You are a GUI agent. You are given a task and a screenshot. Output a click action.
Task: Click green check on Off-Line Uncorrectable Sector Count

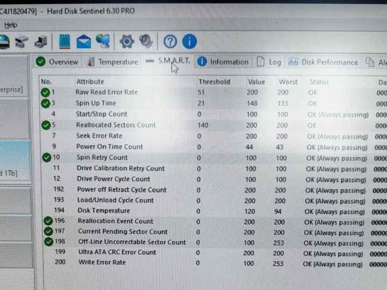click(48, 242)
